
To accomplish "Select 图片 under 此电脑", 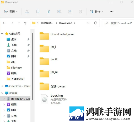I will pos(12,110).
